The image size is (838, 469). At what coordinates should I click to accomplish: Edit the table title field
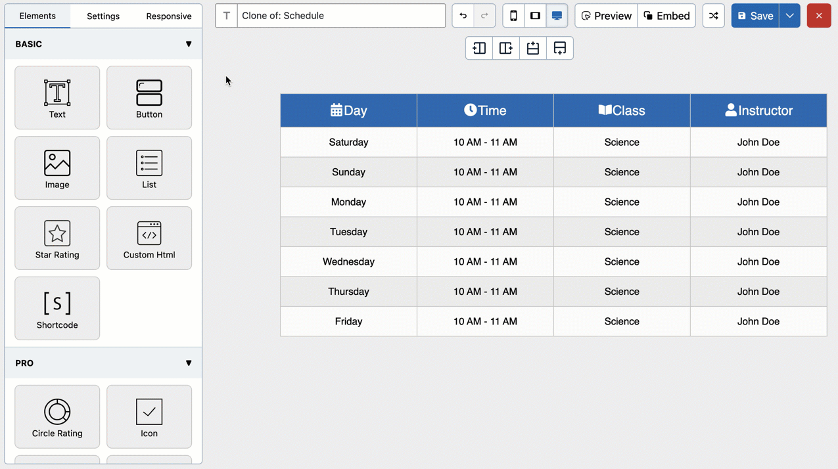tap(342, 16)
